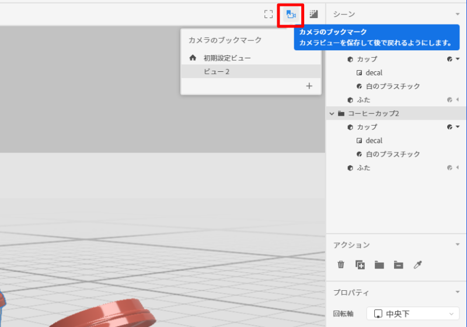The image size is (467, 327).
Task: Collapse the コーヒーカップ2 group chevron
Action: (332, 113)
